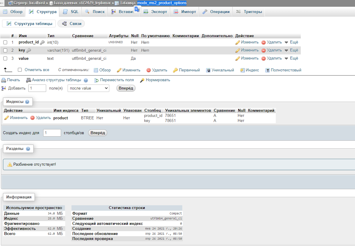The width and height of the screenshot is (355, 246).
Task: Open the Импорт tab
Action: 185,12
